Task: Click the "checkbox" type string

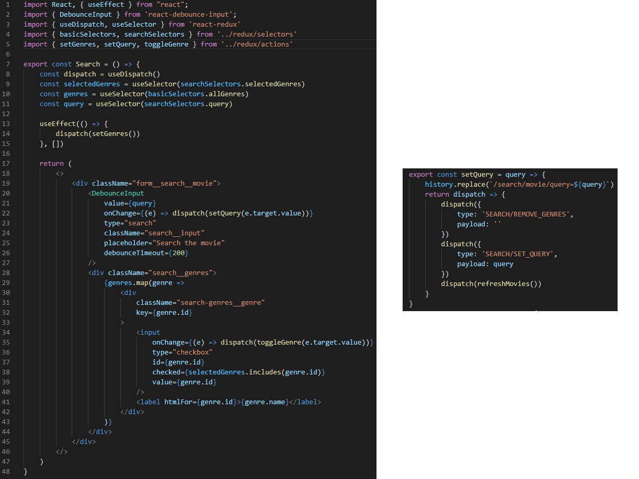Action: (x=192, y=352)
